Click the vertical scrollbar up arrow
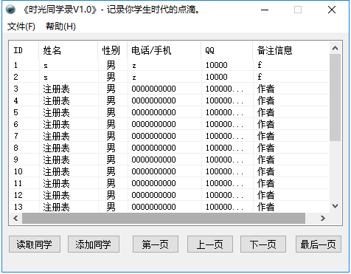351x274 pixels. click(x=335, y=48)
